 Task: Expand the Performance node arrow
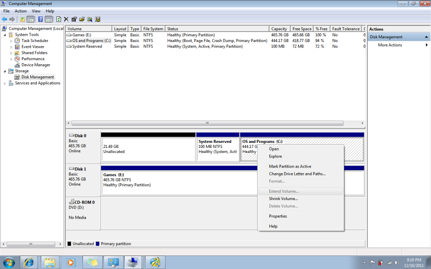[x=11, y=59]
